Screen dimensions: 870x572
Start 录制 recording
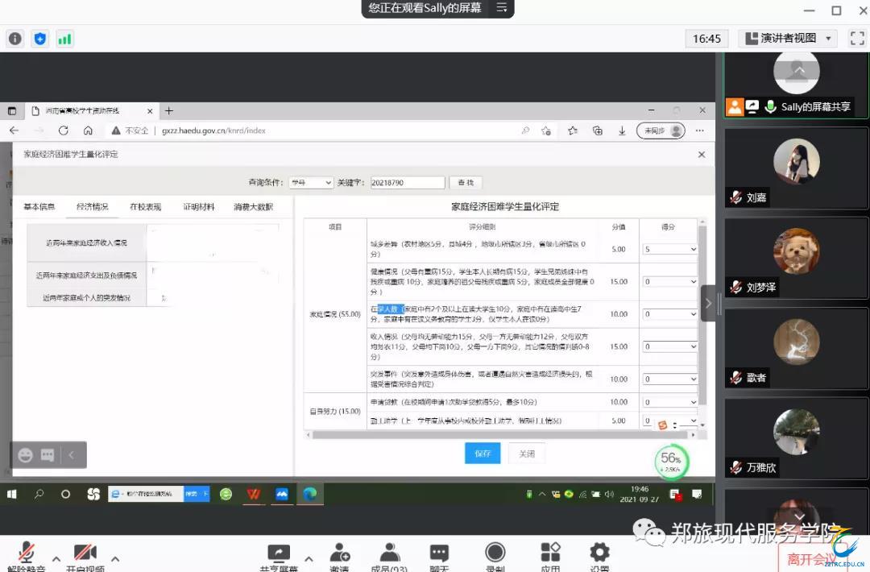point(495,554)
